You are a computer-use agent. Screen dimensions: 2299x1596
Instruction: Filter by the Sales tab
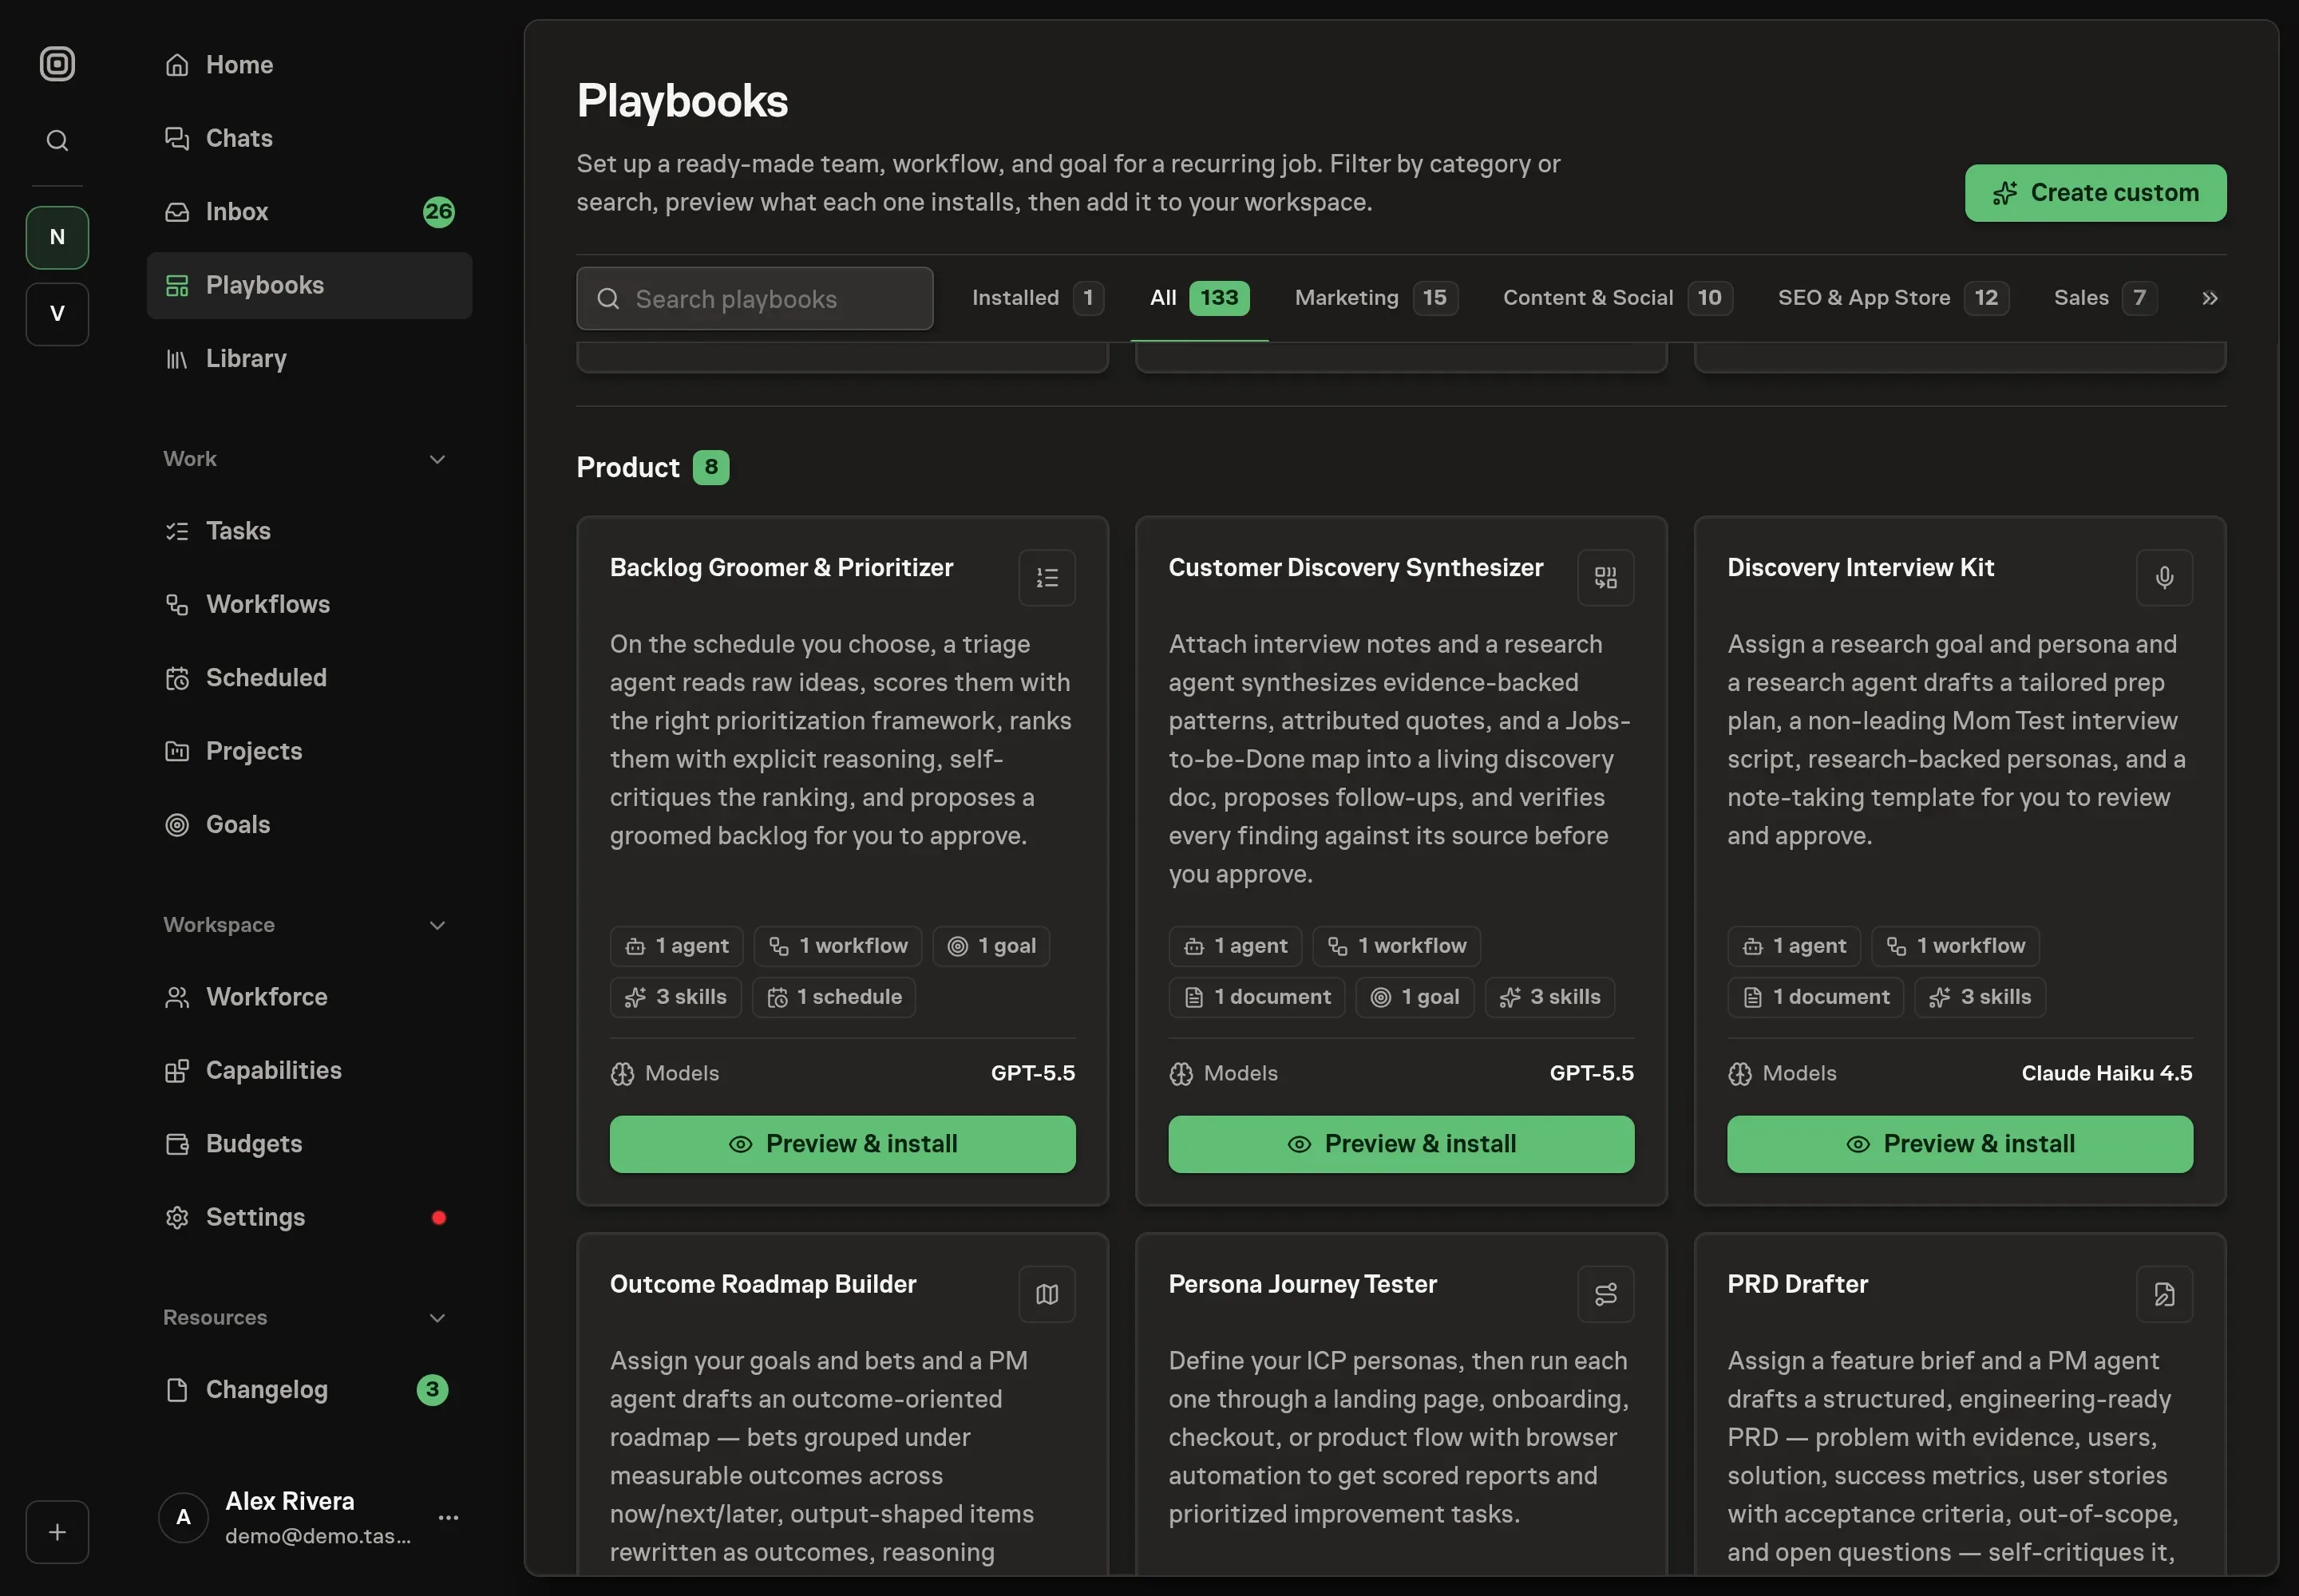(2105, 298)
